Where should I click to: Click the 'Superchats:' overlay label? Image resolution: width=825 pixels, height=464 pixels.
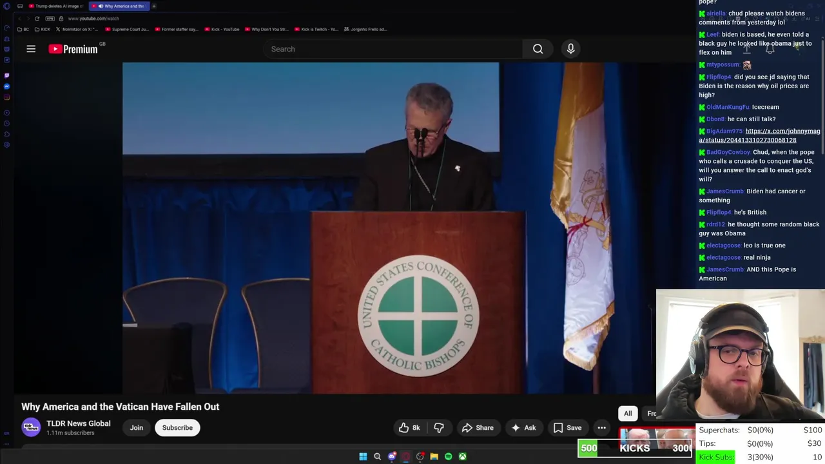[x=719, y=430]
